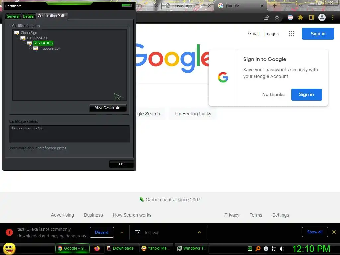Discard the test (1).exe download
This screenshot has height=255, width=340.
(x=102, y=232)
